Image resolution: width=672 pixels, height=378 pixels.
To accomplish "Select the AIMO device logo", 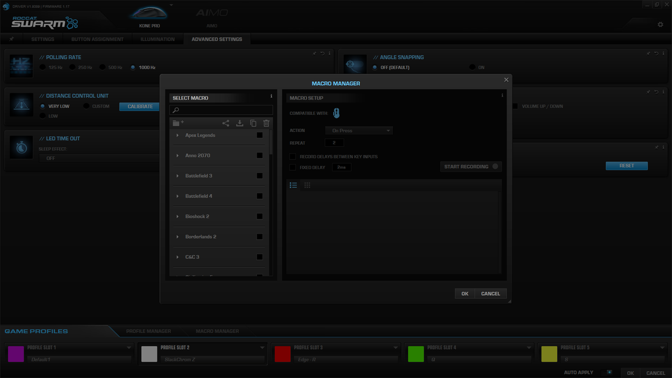I will click(x=212, y=13).
